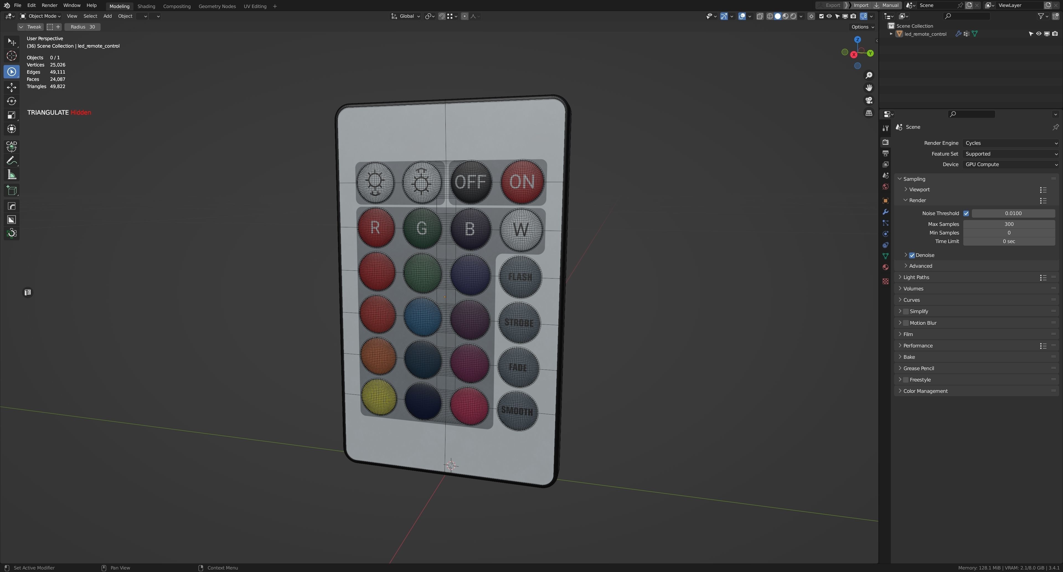Open the Material Properties tab
Viewport: 1063px width, 572px height.
point(885,267)
